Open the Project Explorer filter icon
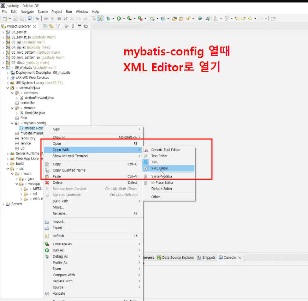Image resolution: width=308 pixels, height=301 pixels. point(58,26)
